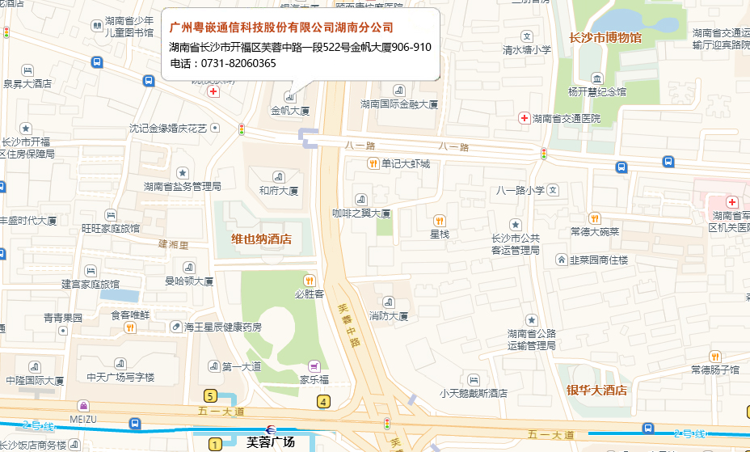750x452 pixels.
Task: Click the 长沙市开福区住房保障局 star icon
Action: coord(26,129)
